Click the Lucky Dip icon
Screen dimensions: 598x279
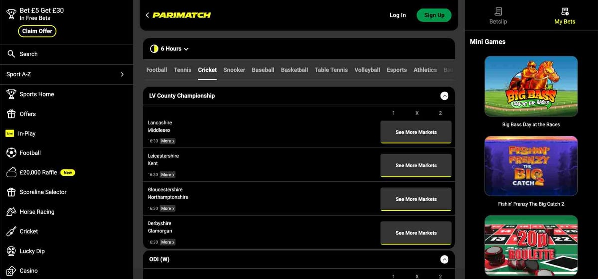tap(11, 251)
